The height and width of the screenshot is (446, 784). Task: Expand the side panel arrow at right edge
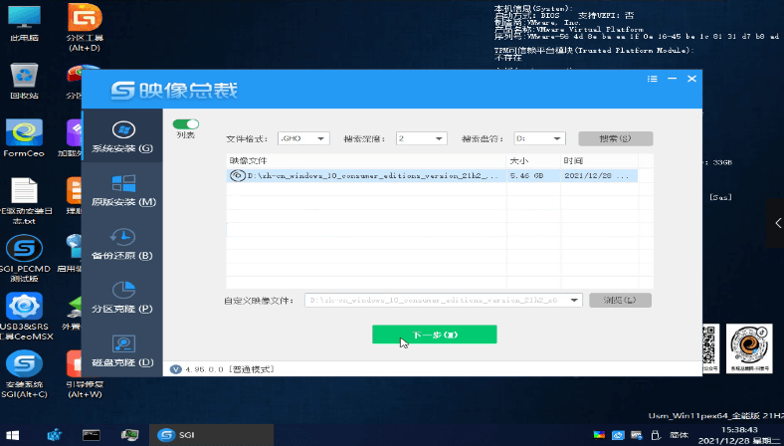pos(777,223)
